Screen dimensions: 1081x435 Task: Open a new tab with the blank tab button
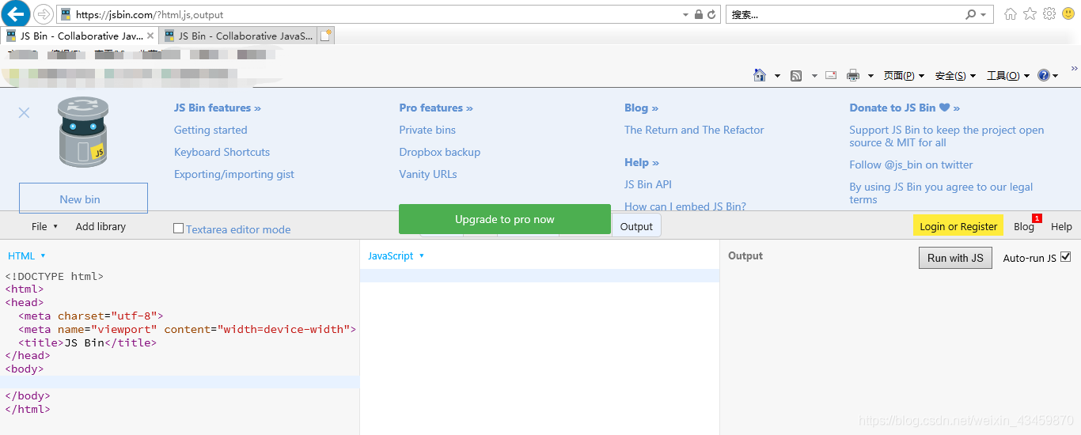pos(326,36)
